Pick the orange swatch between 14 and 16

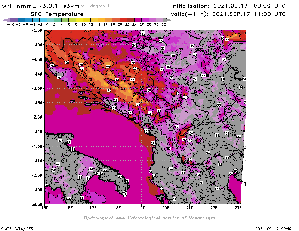click(101, 20)
